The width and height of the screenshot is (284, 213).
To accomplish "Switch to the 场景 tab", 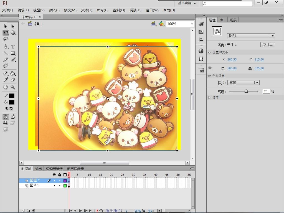I will (x=233, y=20).
